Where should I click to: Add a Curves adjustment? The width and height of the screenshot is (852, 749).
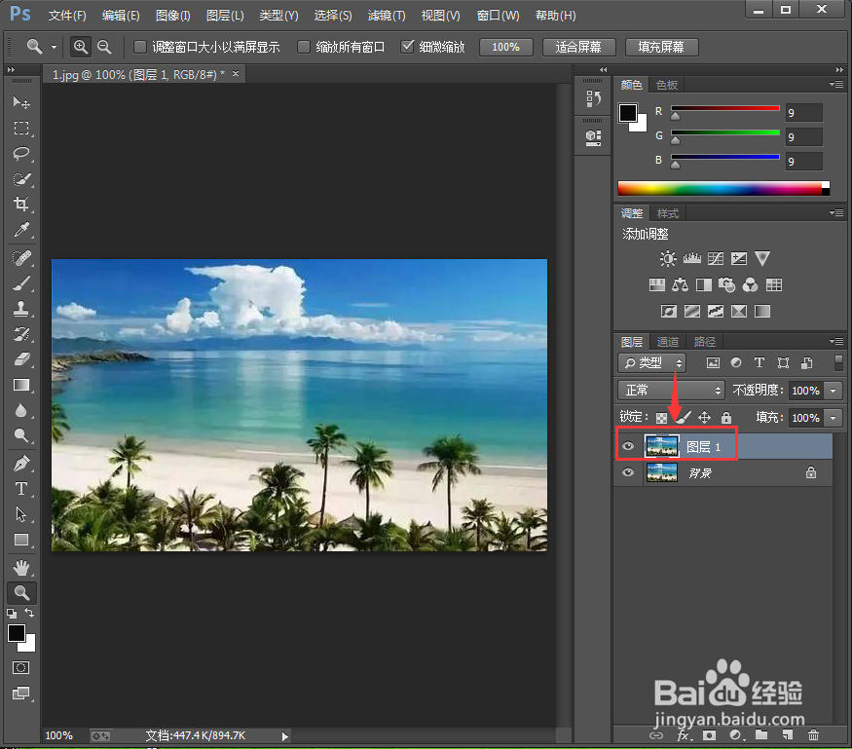[x=715, y=258]
